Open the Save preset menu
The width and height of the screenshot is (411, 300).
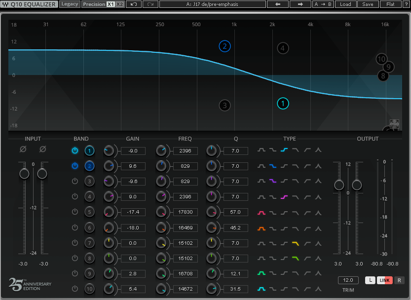368,4
